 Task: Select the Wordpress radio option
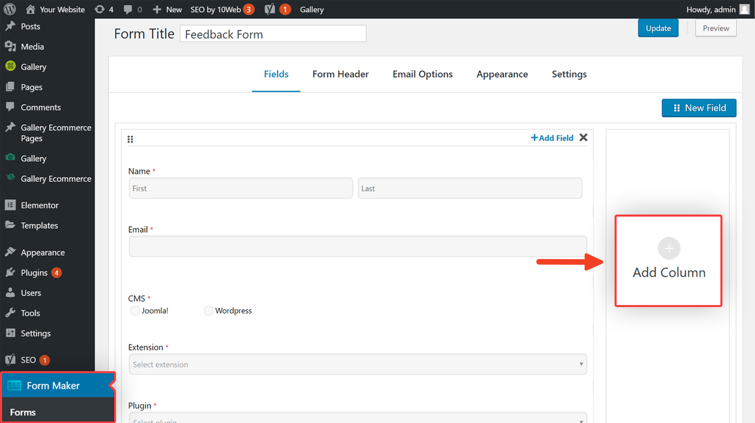pyautogui.click(x=209, y=311)
